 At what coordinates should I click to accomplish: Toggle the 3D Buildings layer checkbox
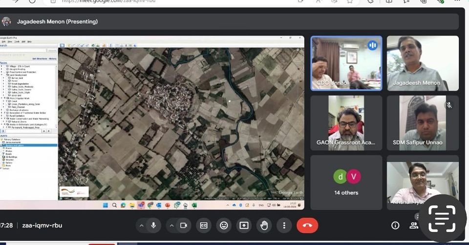pos(1,157)
